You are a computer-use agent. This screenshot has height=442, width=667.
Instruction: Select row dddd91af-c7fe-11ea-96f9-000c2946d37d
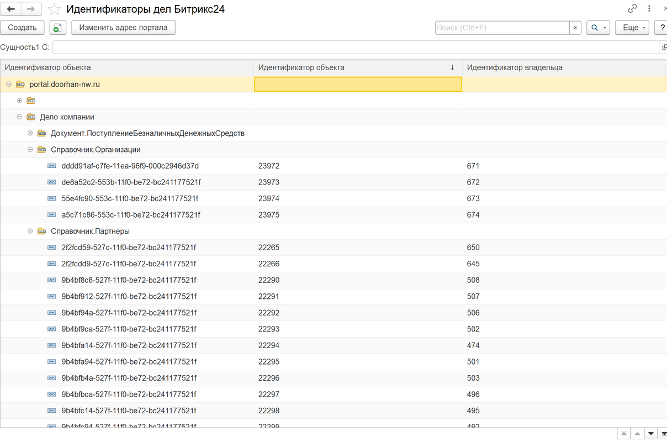point(130,166)
